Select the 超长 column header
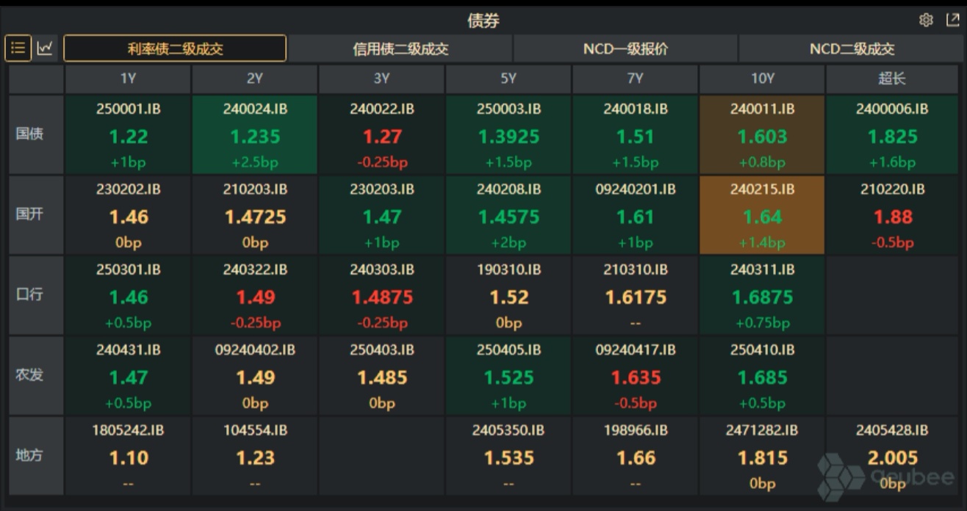Viewport: 967px width, 511px height. click(891, 79)
